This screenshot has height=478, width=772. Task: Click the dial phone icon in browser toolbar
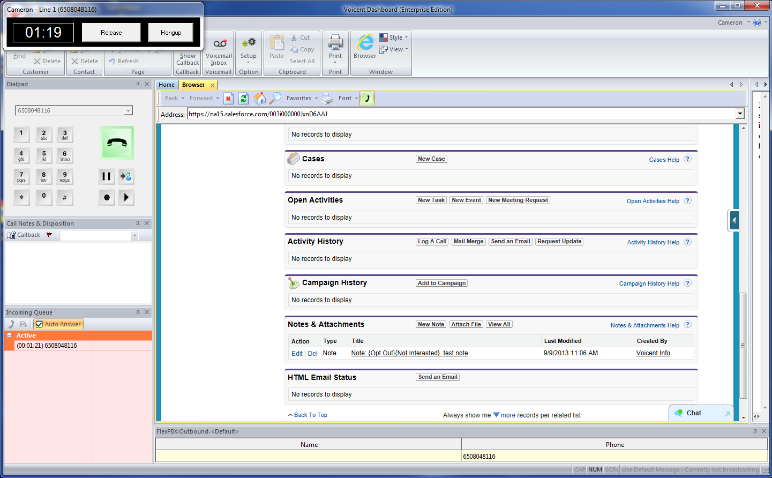pyautogui.click(x=367, y=99)
